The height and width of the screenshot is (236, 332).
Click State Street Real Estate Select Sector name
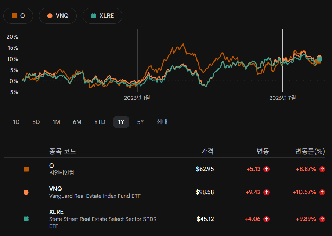(x=103, y=222)
